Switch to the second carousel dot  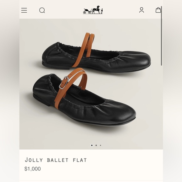96,145
